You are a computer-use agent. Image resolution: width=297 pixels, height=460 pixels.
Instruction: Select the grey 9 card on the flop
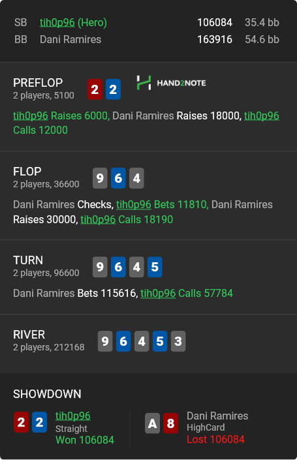point(100,178)
